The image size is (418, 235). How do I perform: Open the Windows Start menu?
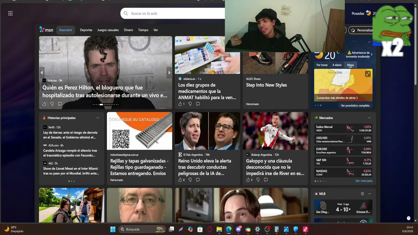[x=113, y=229]
